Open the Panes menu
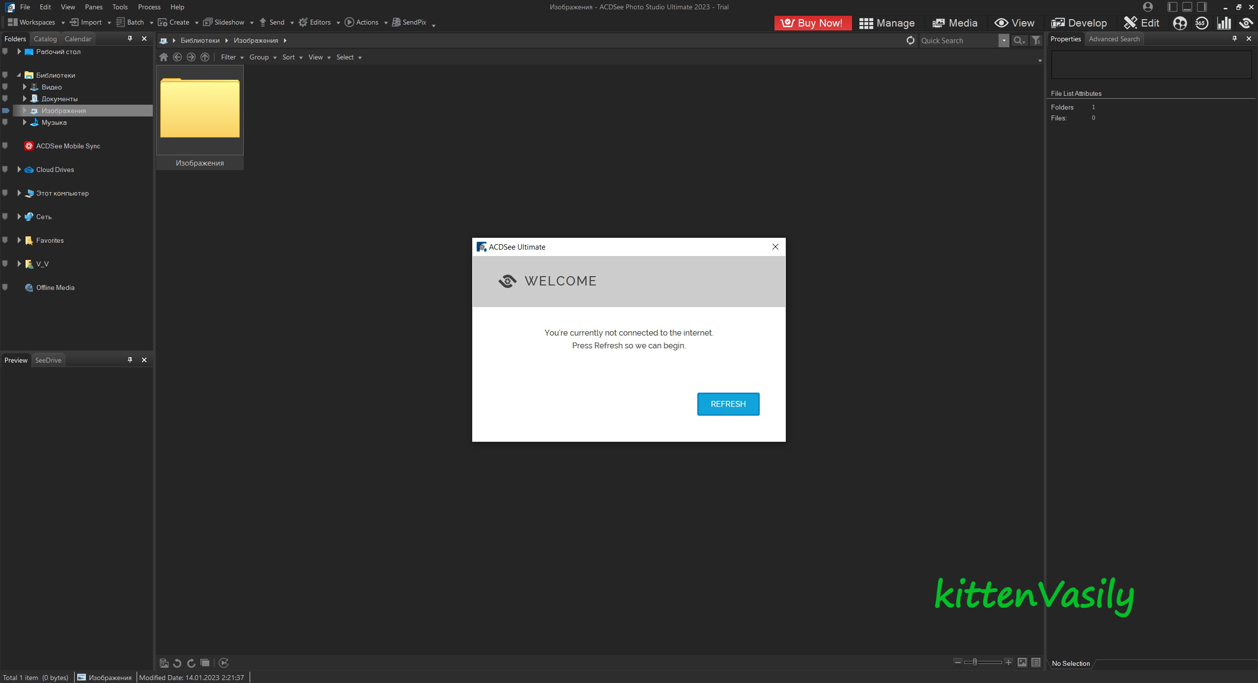This screenshot has height=683, width=1258. (x=93, y=7)
